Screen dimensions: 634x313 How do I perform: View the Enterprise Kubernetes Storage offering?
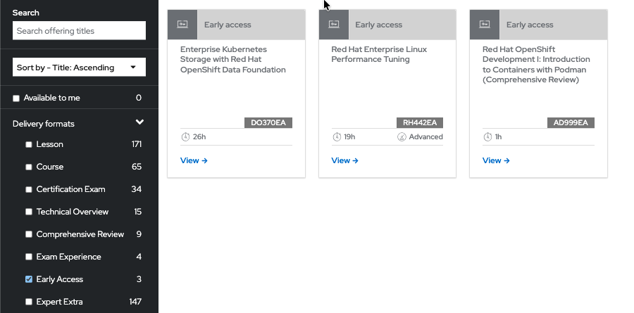click(x=194, y=160)
